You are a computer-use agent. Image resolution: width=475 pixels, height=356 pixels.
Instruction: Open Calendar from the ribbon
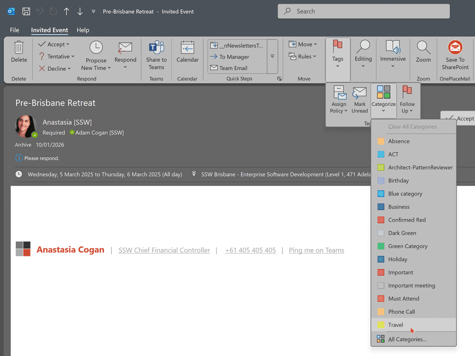[187, 48]
